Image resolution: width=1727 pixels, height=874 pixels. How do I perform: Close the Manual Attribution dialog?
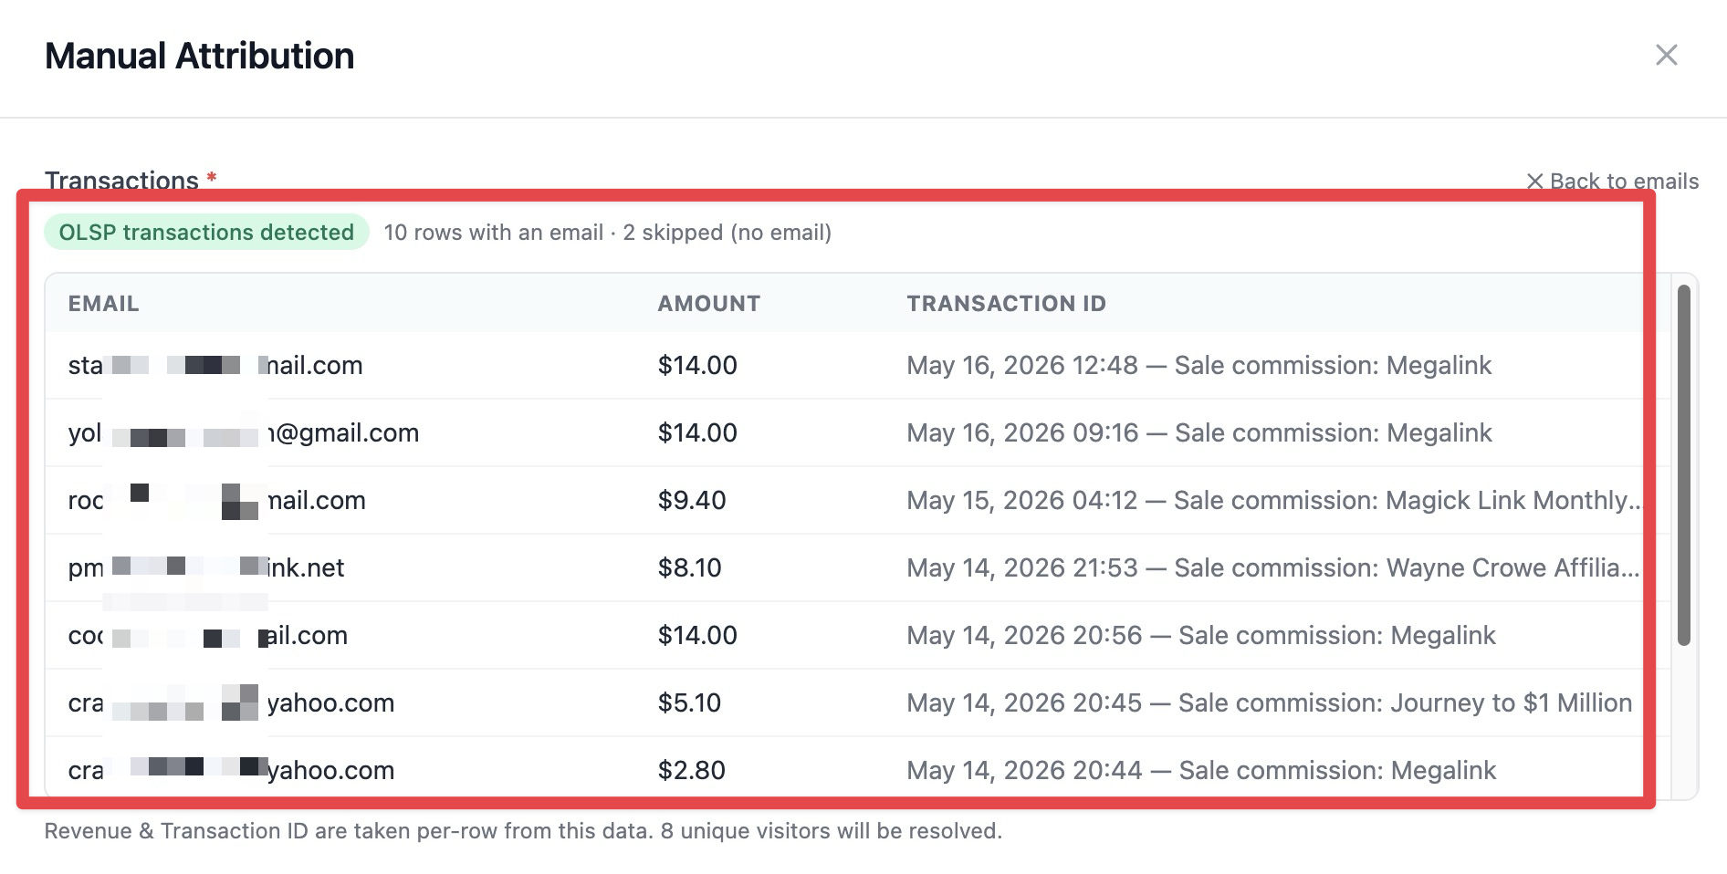(x=1667, y=56)
